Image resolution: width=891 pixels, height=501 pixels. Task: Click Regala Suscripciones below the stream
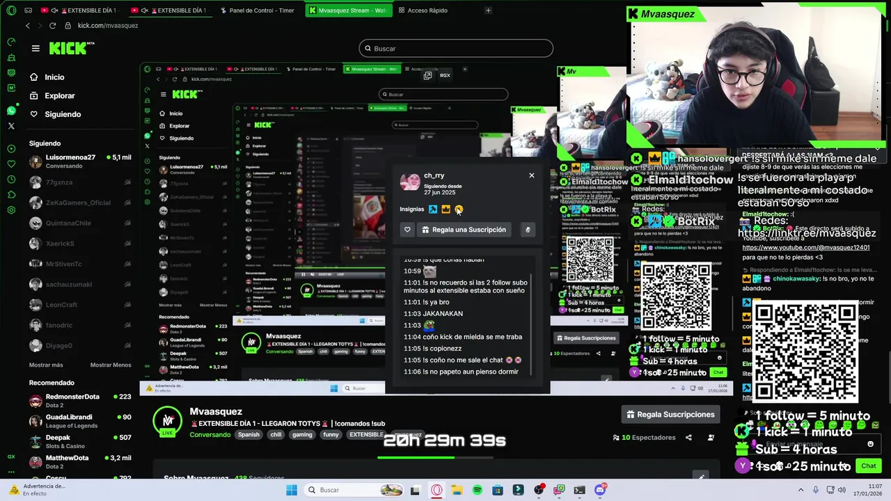(670, 415)
